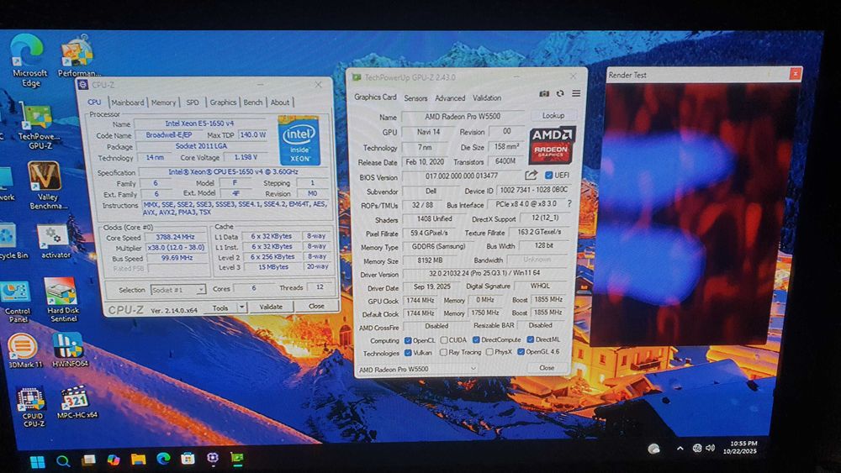This screenshot has width=841, height=473.
Task: Click the BIOS Version value 017.002.000.000.013477
Action: point(461,176)
